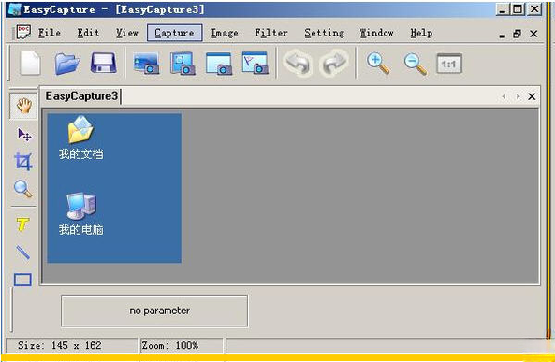Screen dimensions: 555x362
Task: Click the 'no parameter' panel
Action: coord(154,311)
